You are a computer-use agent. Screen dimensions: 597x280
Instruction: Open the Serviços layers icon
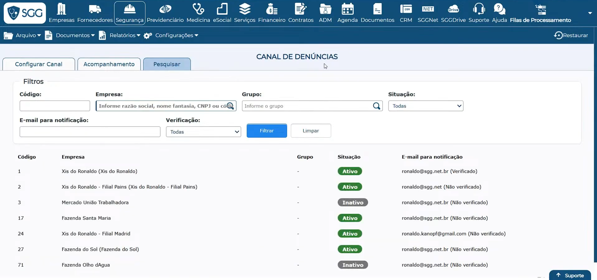click(x=245, y=9)
